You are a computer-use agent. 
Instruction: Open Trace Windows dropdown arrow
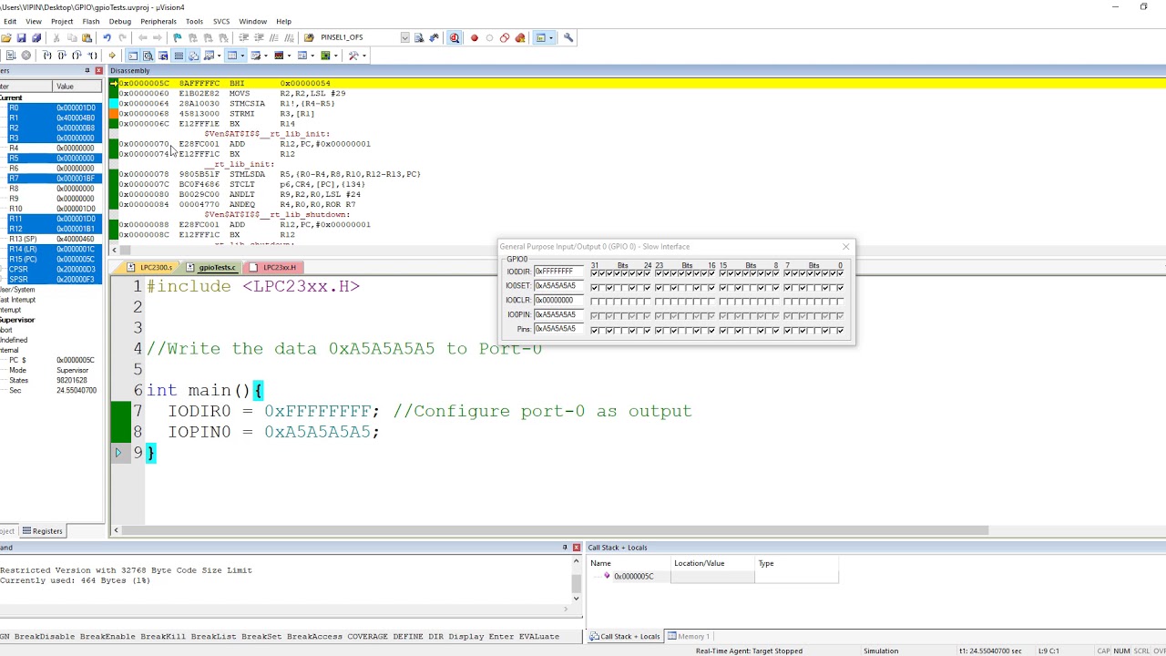point(312,56)
